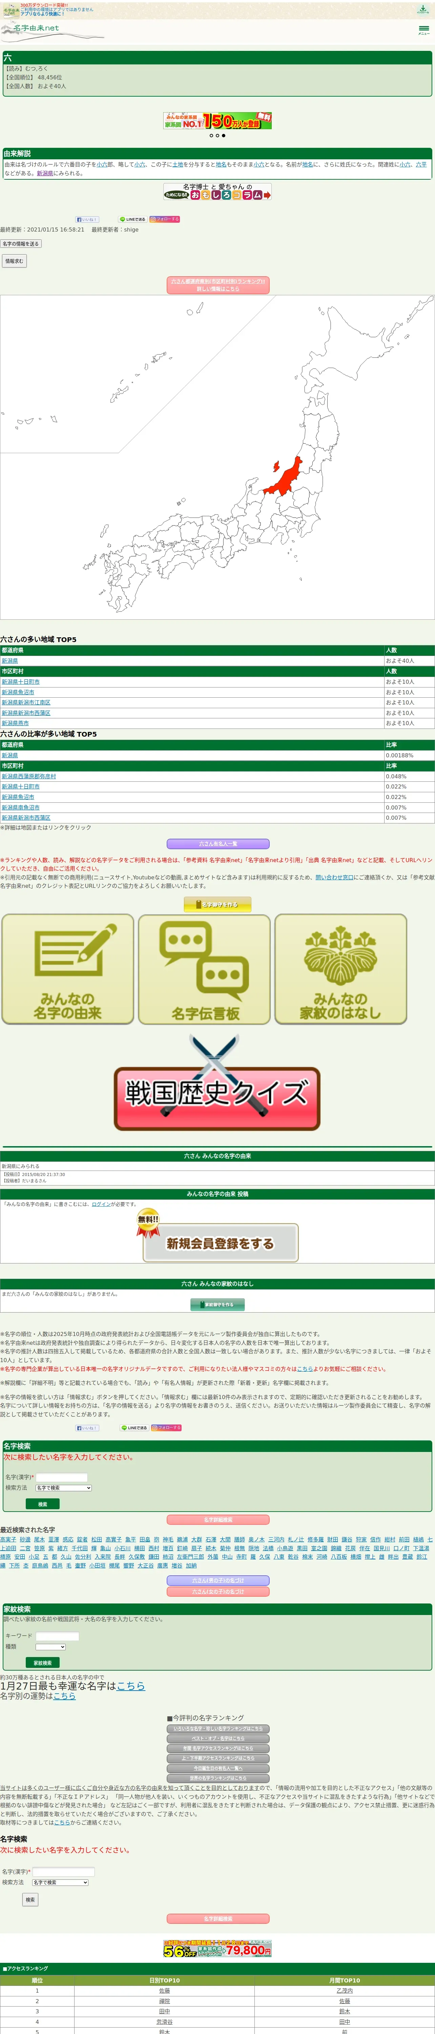Open the 問い合わせ窓口 link
435x2034 pixels.
(x=334, y=877)
